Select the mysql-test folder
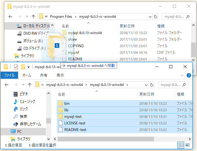The image size is (197, 151). click(125, 117)
